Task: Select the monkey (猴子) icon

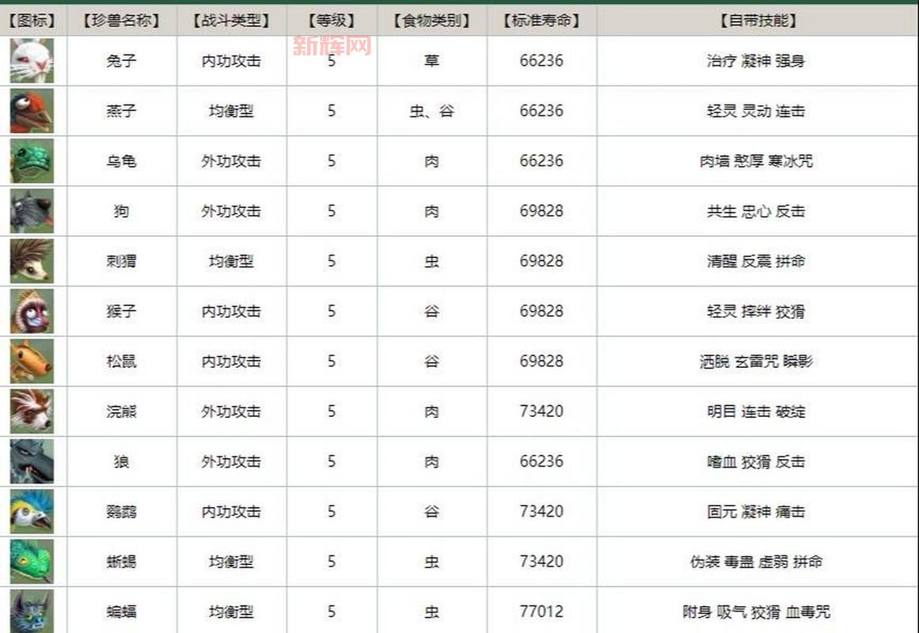Action: click(x=32, y=311)
